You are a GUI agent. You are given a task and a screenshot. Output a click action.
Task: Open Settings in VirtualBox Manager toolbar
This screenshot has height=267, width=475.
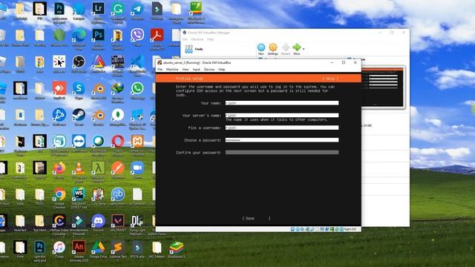tap(272, 49)
